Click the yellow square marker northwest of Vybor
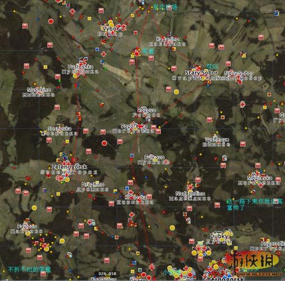 click(x=89, y=19)
